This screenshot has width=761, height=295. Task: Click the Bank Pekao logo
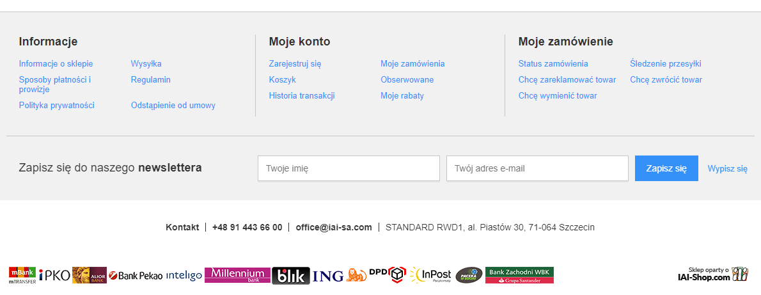[x=136, y=276]
